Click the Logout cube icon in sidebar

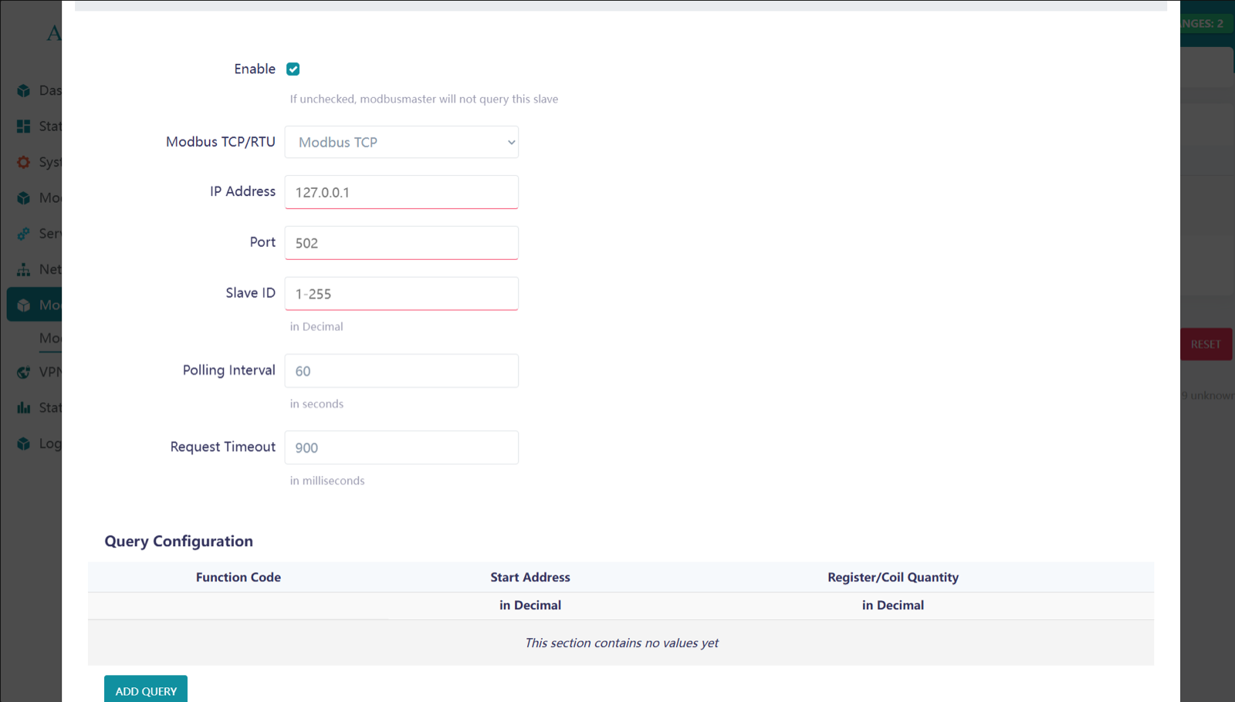pos(24,444)
